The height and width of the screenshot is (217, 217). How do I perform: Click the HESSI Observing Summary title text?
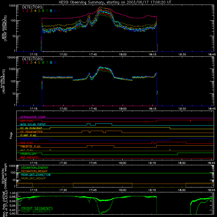115,2
